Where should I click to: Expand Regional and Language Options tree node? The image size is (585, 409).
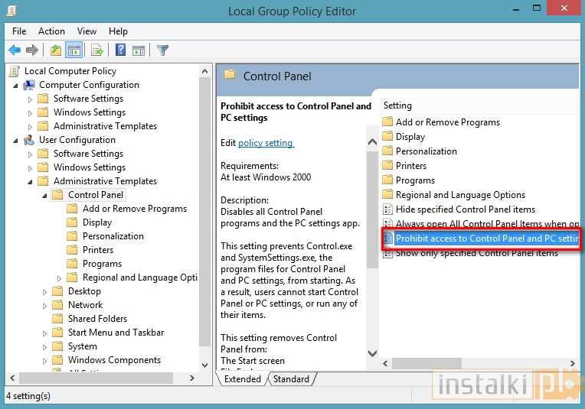click(x=59, y=278)
